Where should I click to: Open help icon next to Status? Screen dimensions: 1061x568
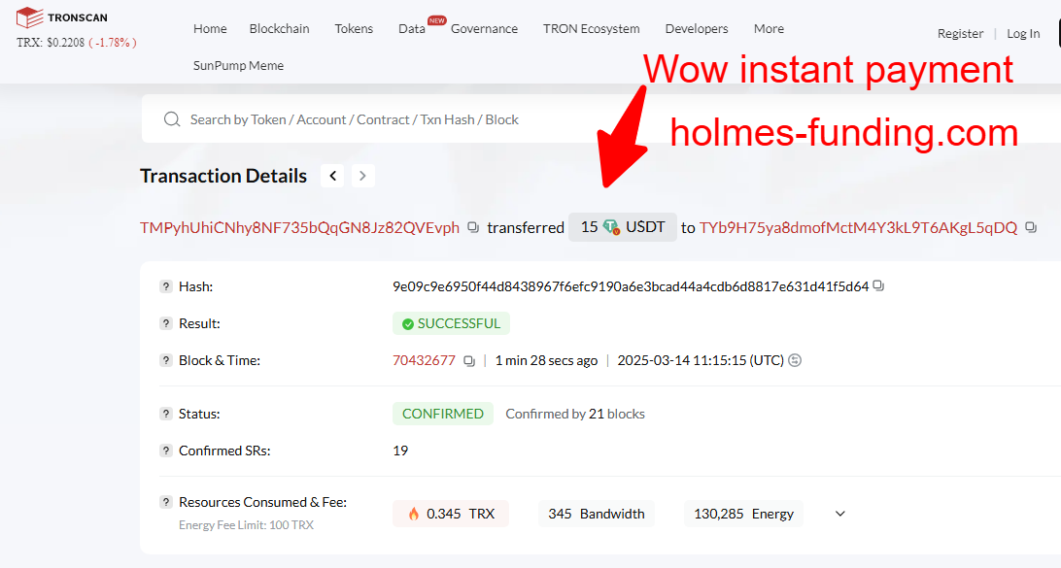point(166,414)
